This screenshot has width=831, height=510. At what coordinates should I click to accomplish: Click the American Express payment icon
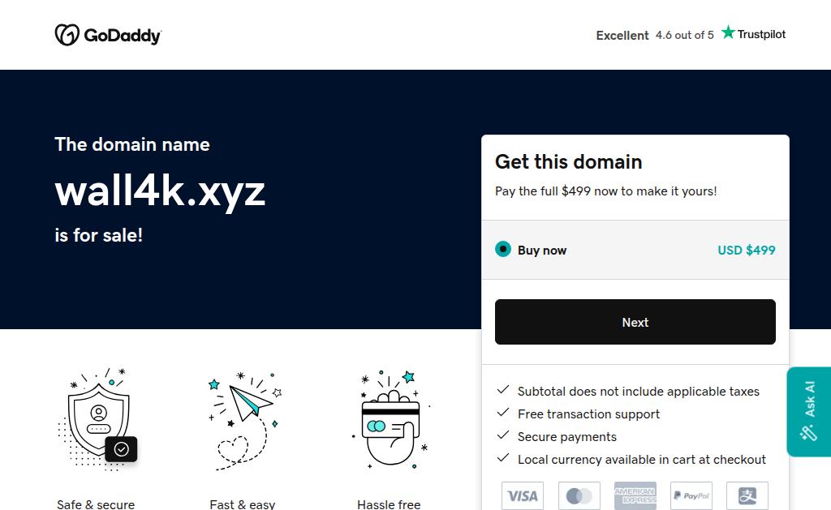[635, 495]
